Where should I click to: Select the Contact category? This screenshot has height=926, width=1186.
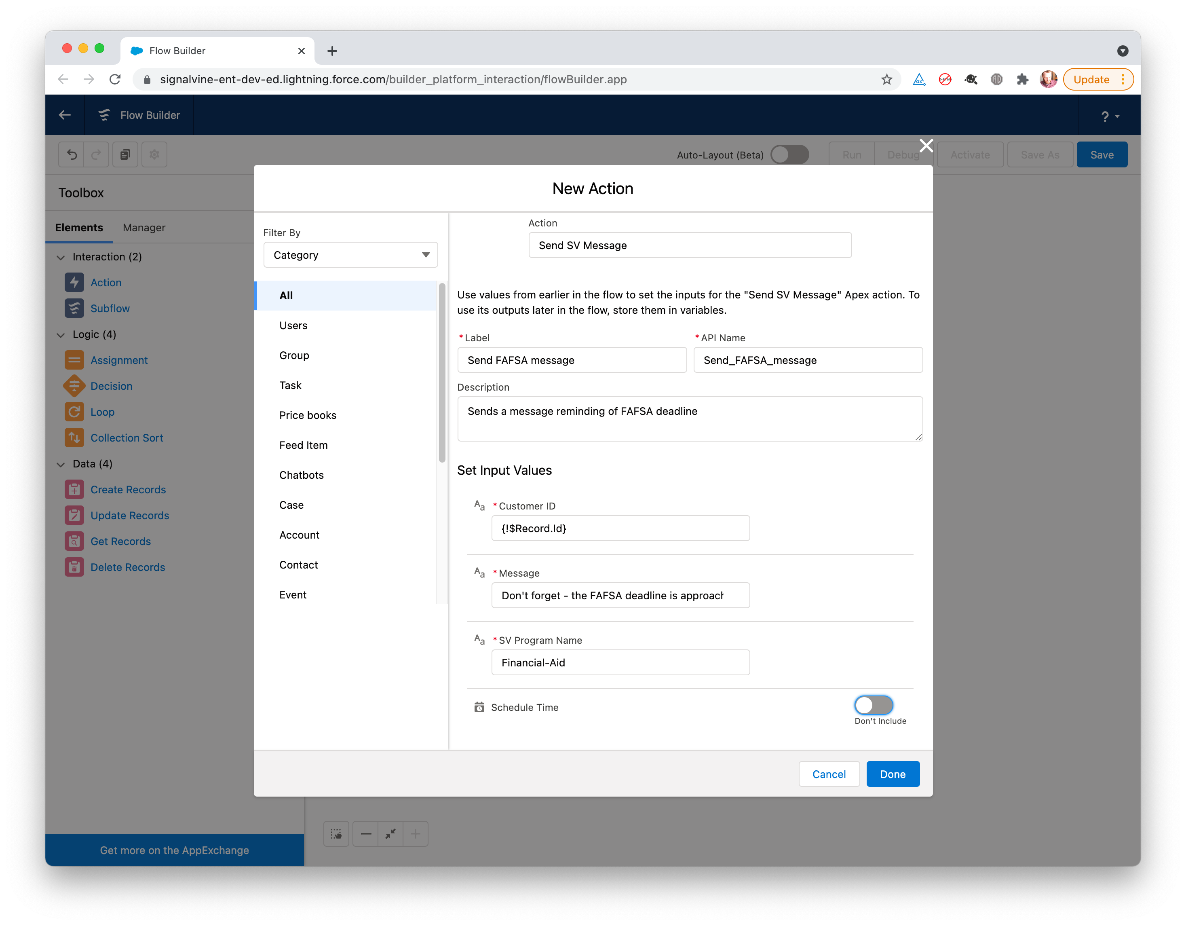pos(345,565)
